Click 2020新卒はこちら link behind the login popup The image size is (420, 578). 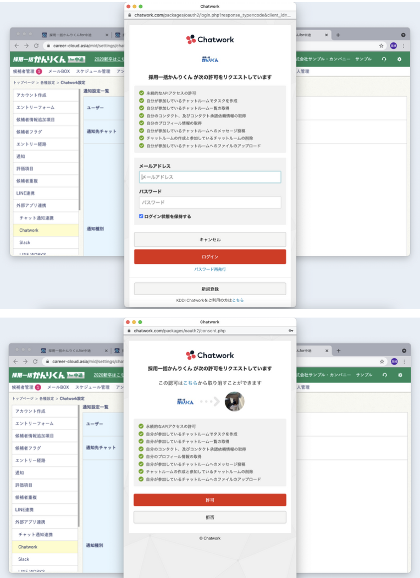[109, 59]
